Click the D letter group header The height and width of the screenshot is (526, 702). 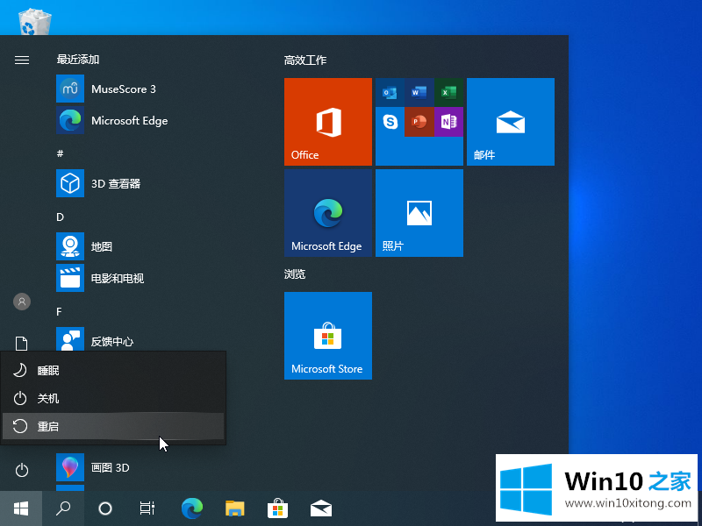tap(60, 217)
